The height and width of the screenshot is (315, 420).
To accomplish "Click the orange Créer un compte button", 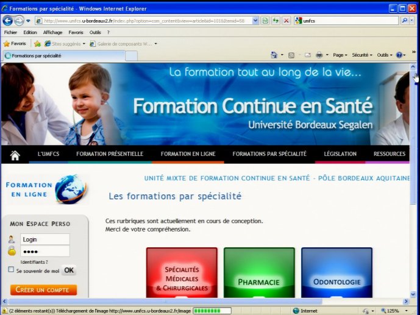I will click(x=44, y=290).
